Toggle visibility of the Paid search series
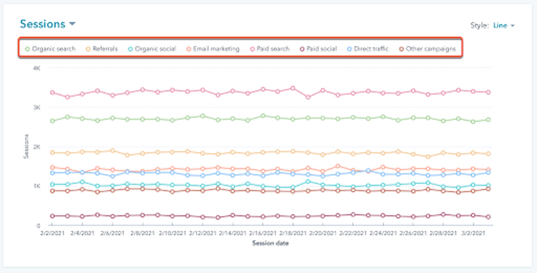 click(270, 49)
